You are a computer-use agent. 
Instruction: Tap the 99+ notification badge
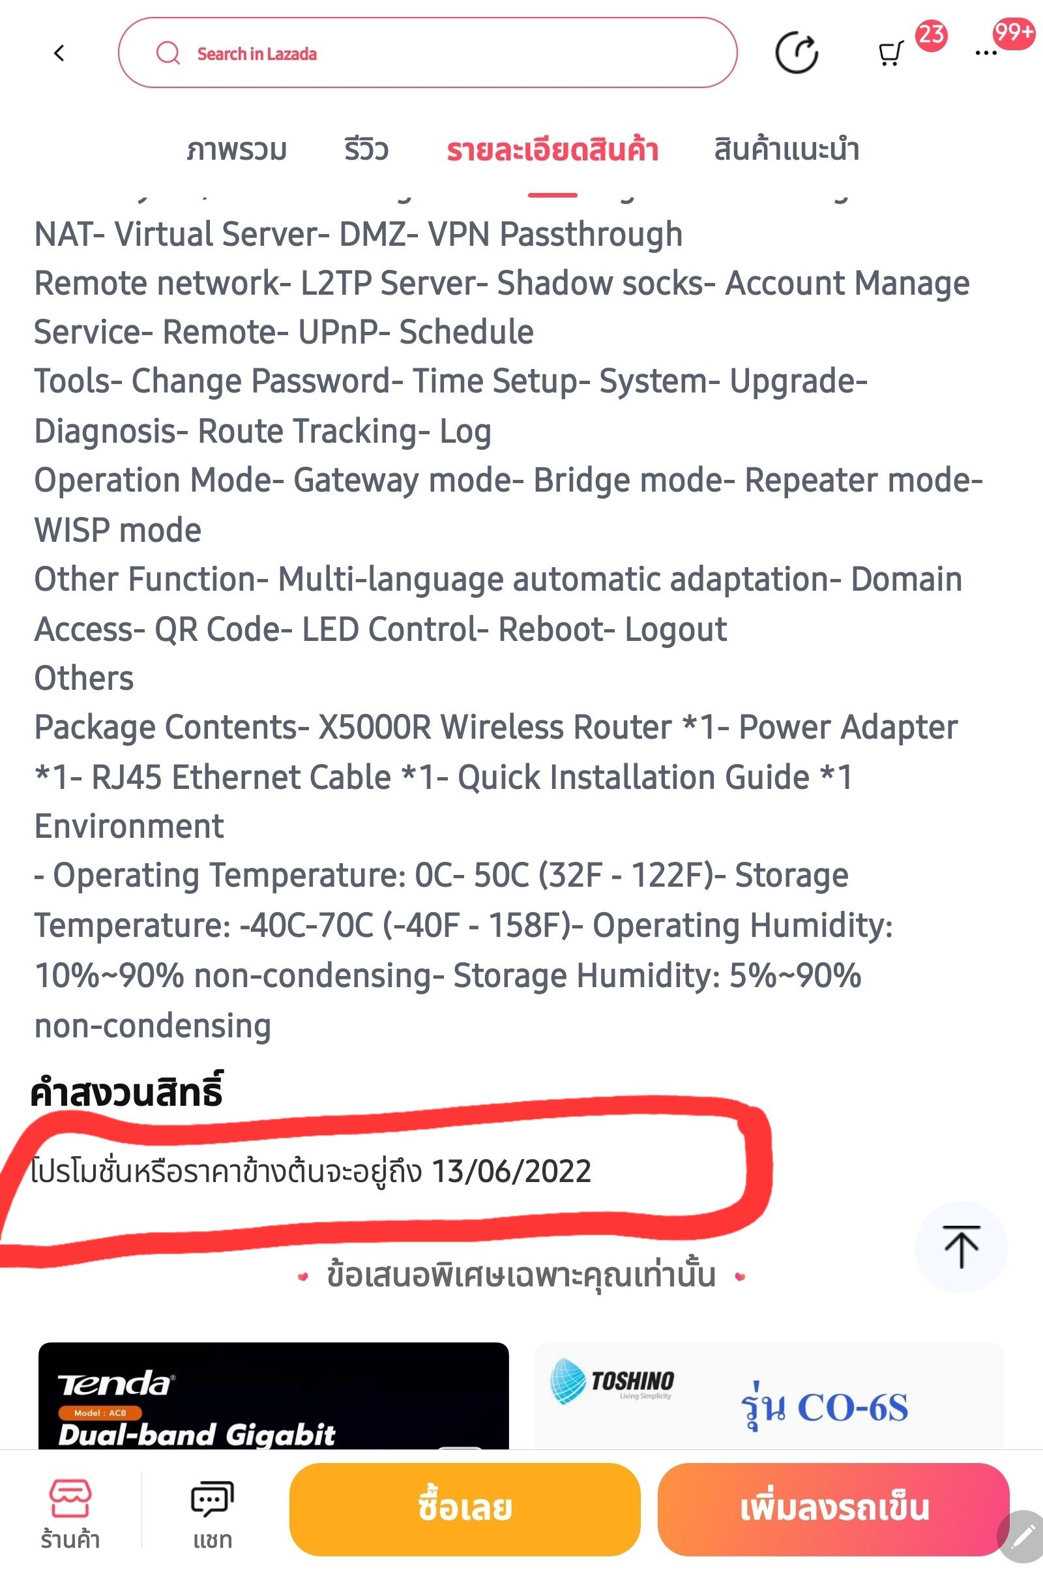point(1014,32)
